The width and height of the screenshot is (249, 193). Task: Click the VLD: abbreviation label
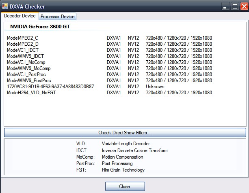click(81, 144)
